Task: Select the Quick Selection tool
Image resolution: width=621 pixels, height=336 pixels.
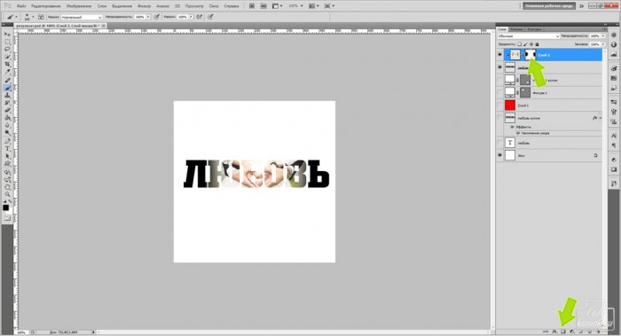Action: pos(7,57)
